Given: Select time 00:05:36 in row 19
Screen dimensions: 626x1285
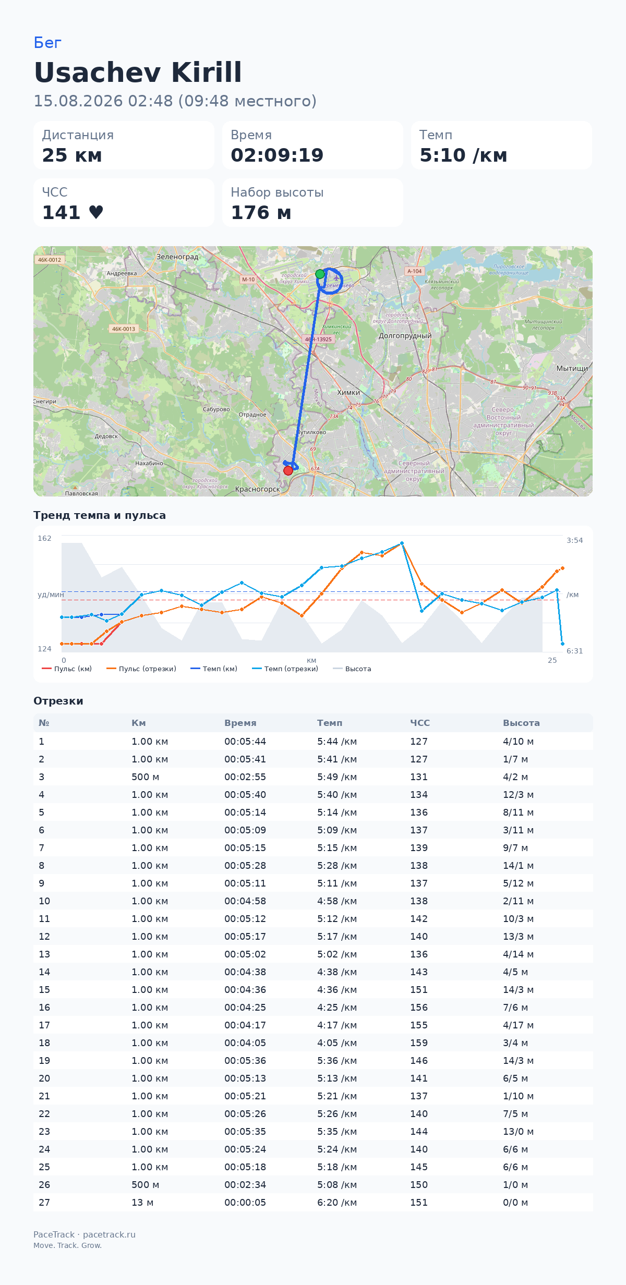Looking at the screenshot, I should (x=245, y=1061).
